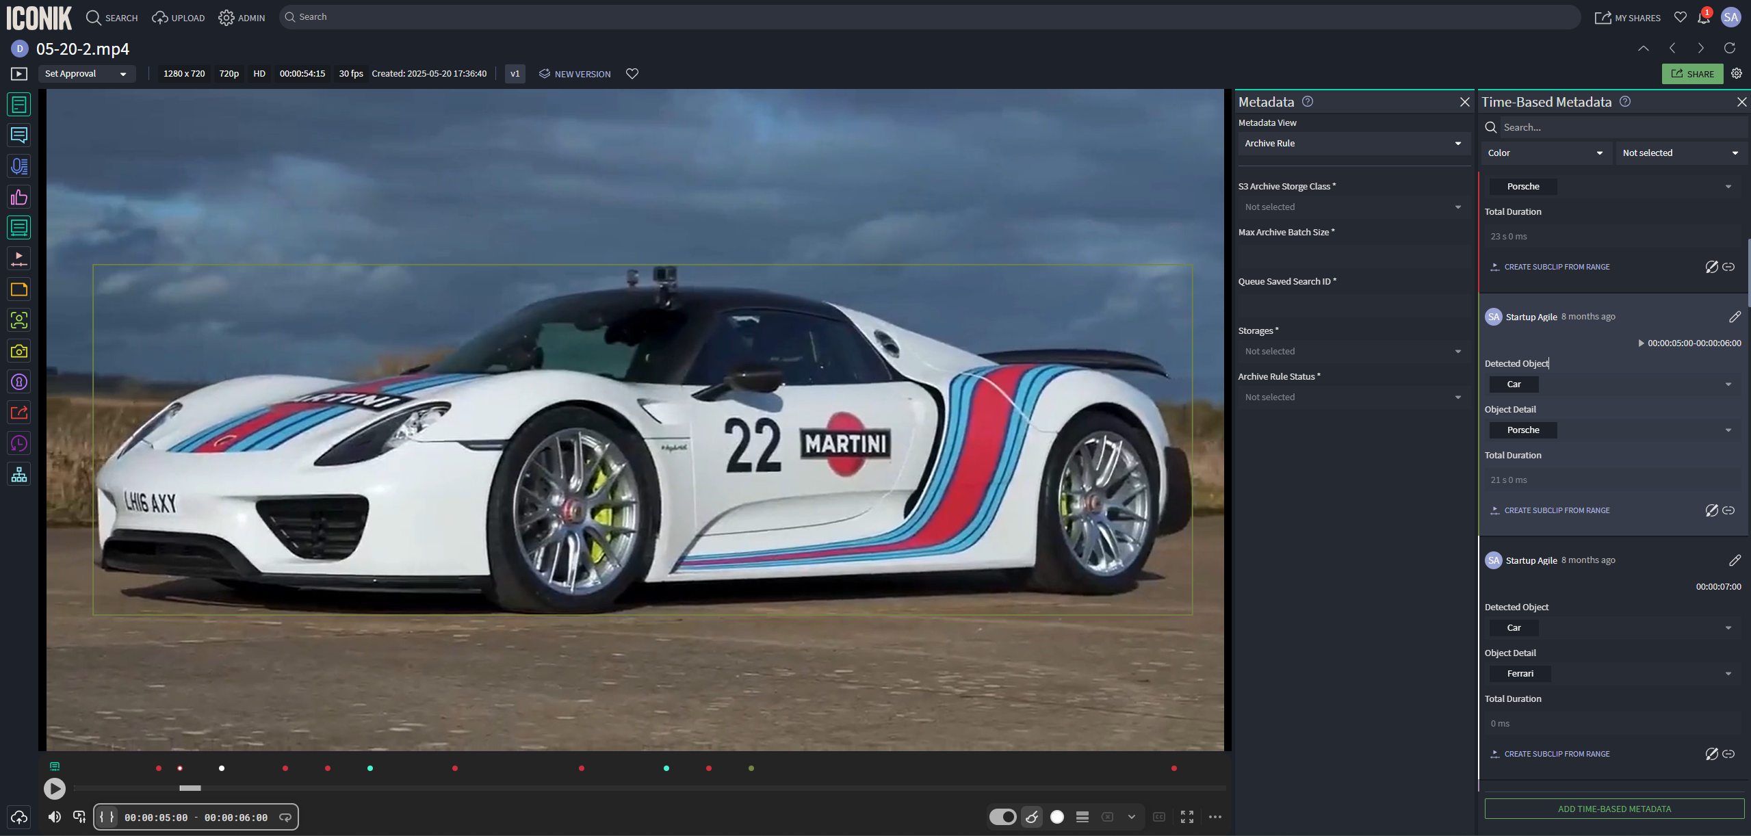This screenshot has width=1751, height=836.
Task: Open the Metadata panel icon in sidebar
Action: tap(19, 105)
